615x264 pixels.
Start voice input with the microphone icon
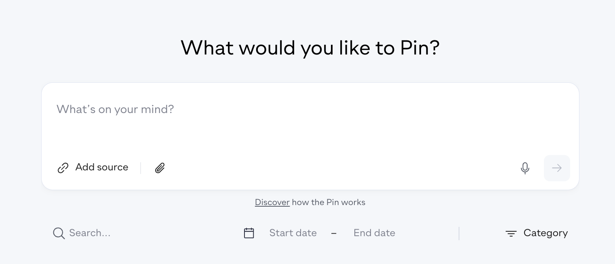[525, 168]
